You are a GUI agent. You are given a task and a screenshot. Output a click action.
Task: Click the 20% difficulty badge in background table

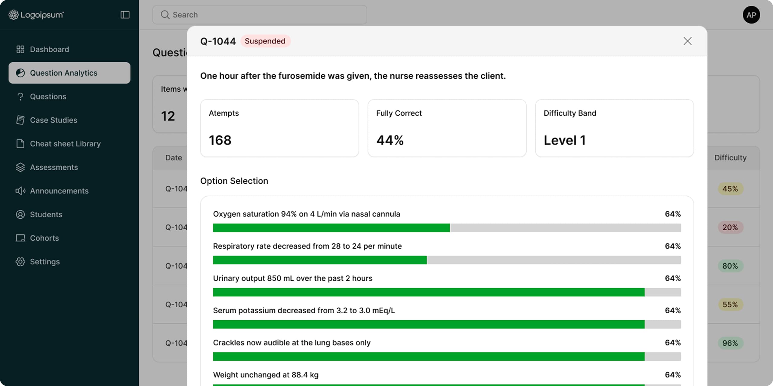730,227
